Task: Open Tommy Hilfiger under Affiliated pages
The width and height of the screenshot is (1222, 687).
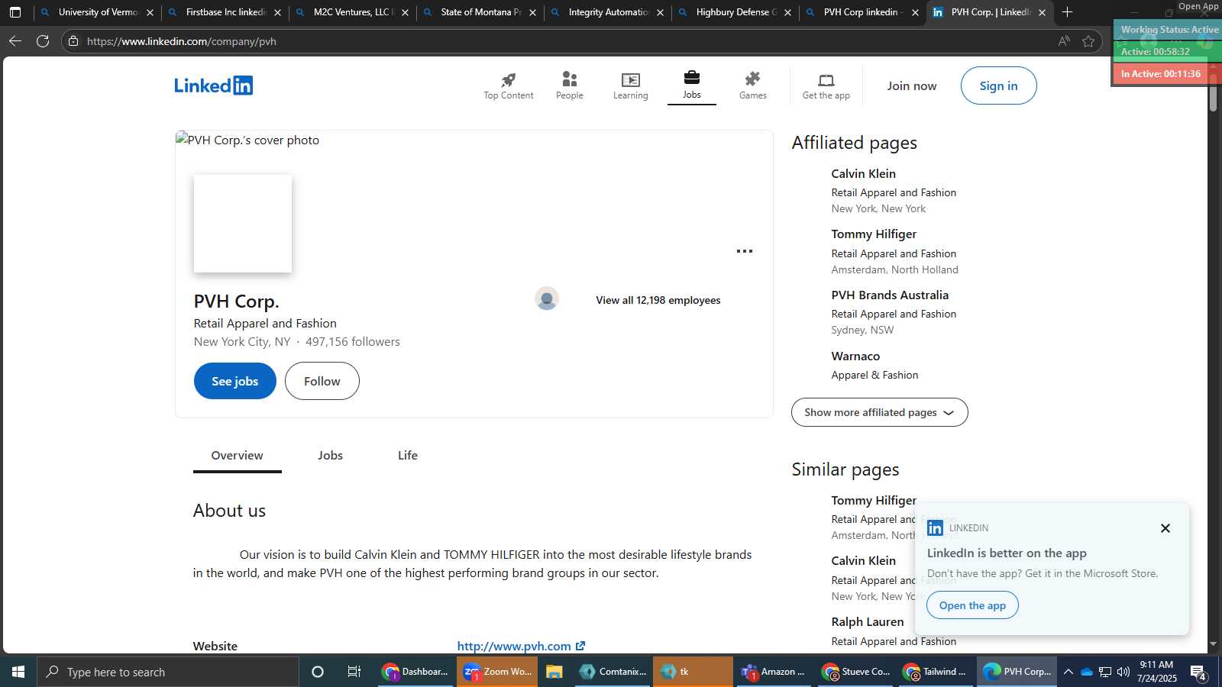Action: (x=874, y=234)
